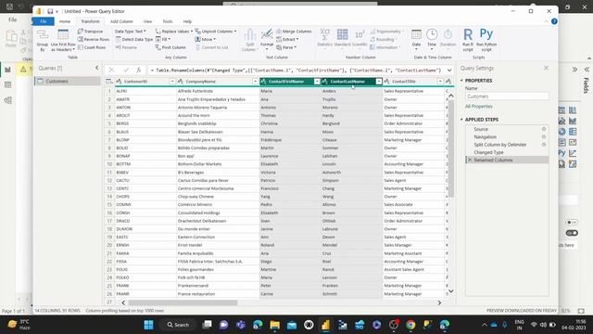Open the Data Type: Text dropdown

(x=130, y=32)
